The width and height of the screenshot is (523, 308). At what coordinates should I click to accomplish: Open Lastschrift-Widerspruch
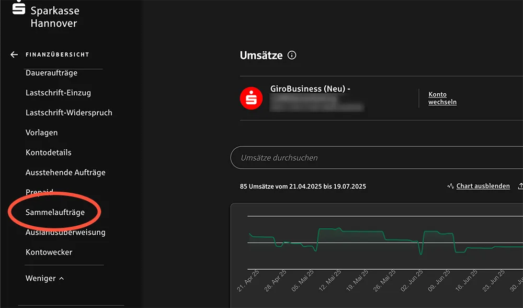69,112
